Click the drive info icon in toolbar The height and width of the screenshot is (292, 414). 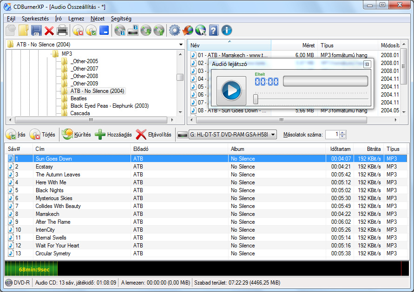point(132,31)
